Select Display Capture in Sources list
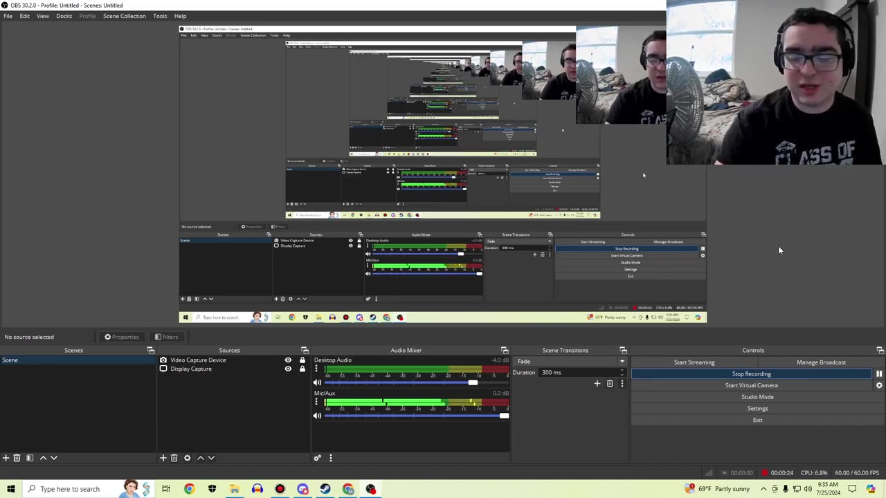Viewport: 886px width, 498px height. (191, 369)
